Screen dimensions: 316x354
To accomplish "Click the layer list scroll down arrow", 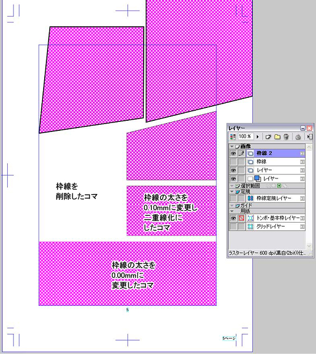I will (309, 246).
